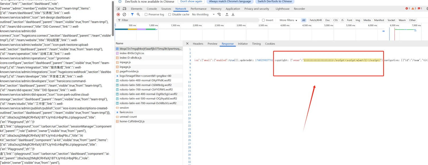The height and width of the screenshot is (165, 428).
Task: Open the Recorder panel tab
Action: (x=299, y=9)
